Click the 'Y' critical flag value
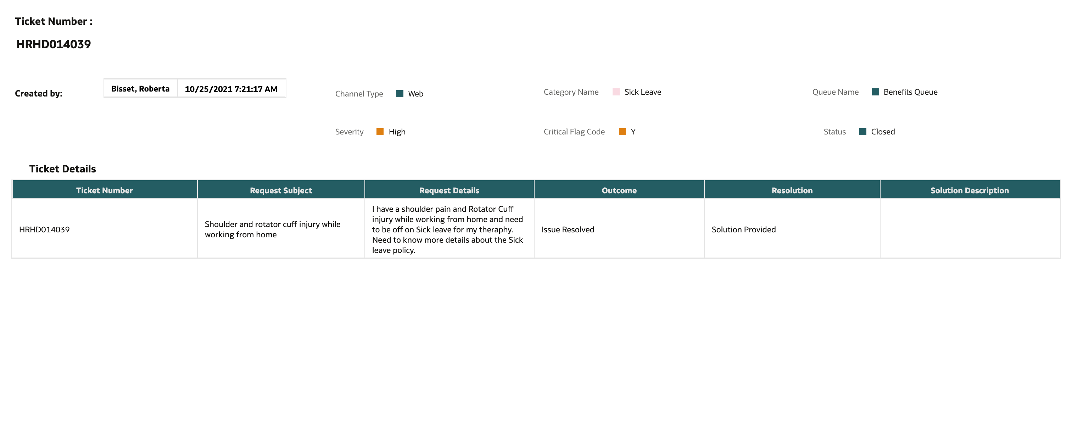This screenshot has height=447, width=1072. pos(633,132)
